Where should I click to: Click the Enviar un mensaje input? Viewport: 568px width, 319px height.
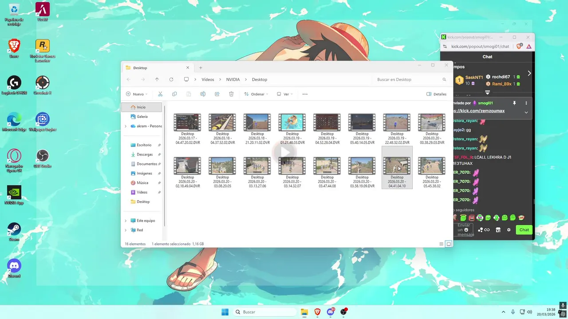point(463,230)
